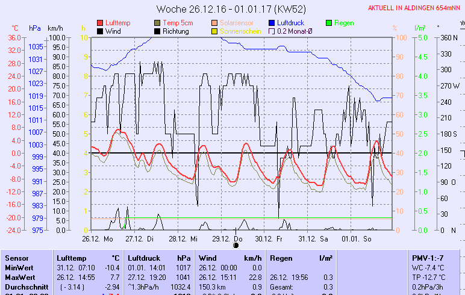Click the yellow Sonnenschein legend box
The image size is (465, 295).
tap(214, 31)
